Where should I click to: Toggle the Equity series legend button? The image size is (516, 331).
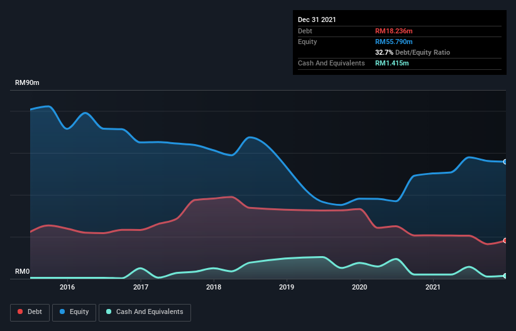[74, 312]
